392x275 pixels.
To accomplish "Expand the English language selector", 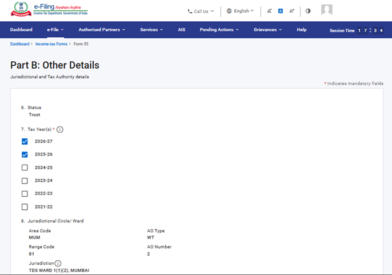I will pyautogui.click(x=240, y=11).
